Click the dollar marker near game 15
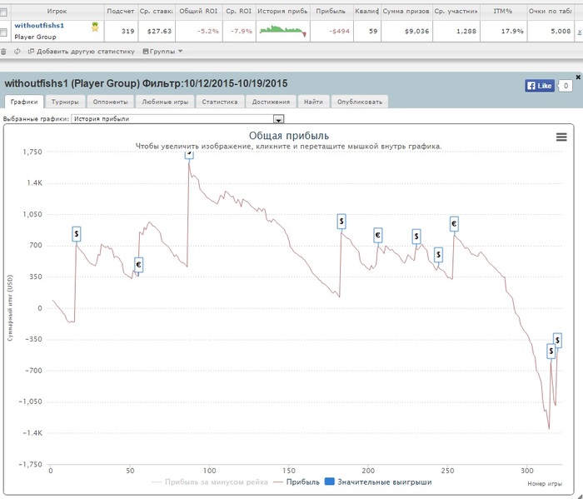Viewport: 583px width, 499px height. pyautogui.click(x=77, y=234)
